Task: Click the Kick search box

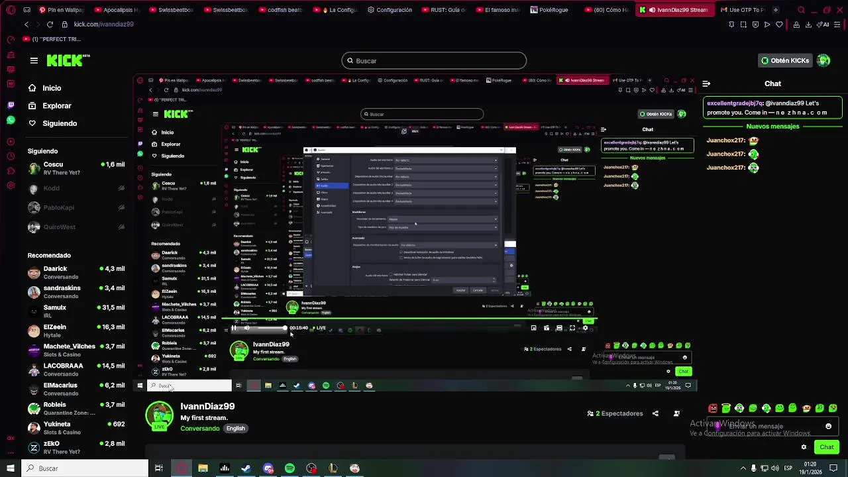Action: (x=434, y=60)
